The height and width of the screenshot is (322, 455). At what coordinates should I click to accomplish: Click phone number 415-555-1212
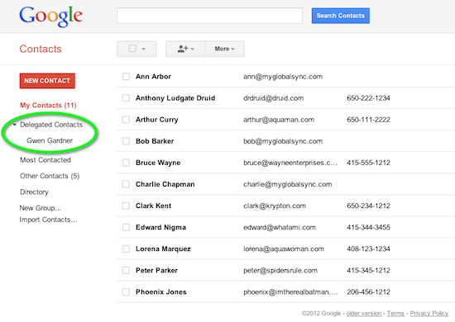(368, 163)
